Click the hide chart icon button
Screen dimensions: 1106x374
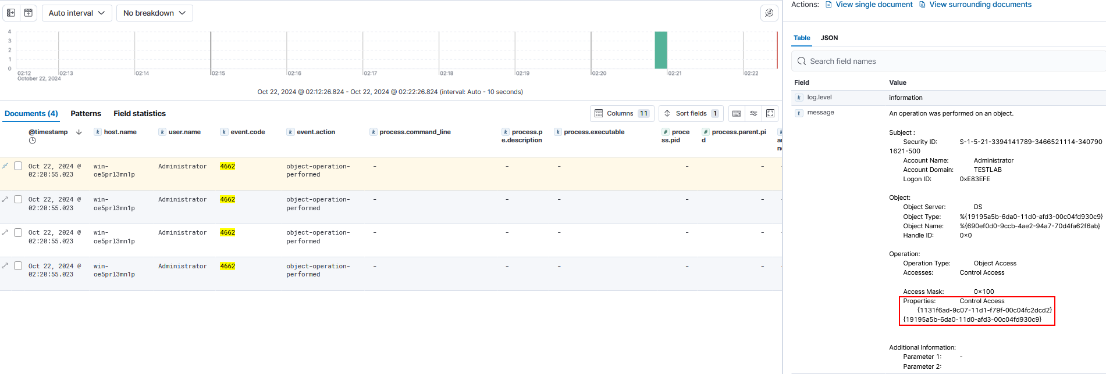tap(29, 13)
